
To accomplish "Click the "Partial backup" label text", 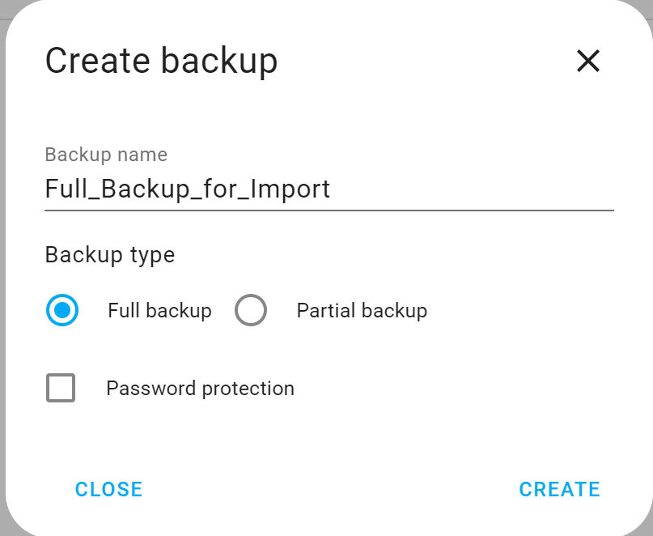I will click(x=362, y=310).
